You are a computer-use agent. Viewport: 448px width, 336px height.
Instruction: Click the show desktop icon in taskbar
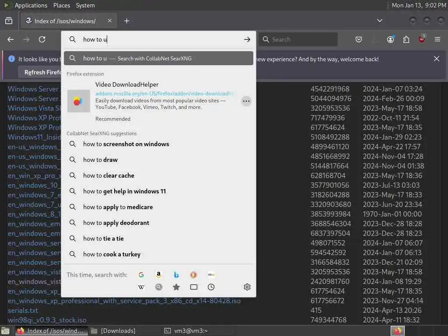(5, 331)
